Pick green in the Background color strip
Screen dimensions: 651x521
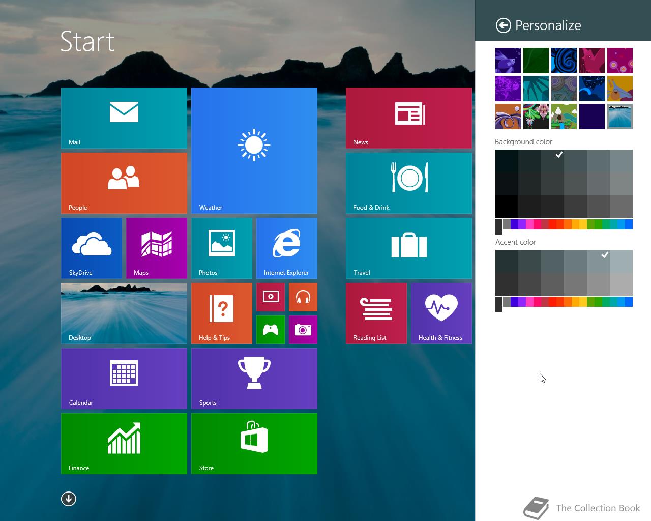[x=598, y=224]
